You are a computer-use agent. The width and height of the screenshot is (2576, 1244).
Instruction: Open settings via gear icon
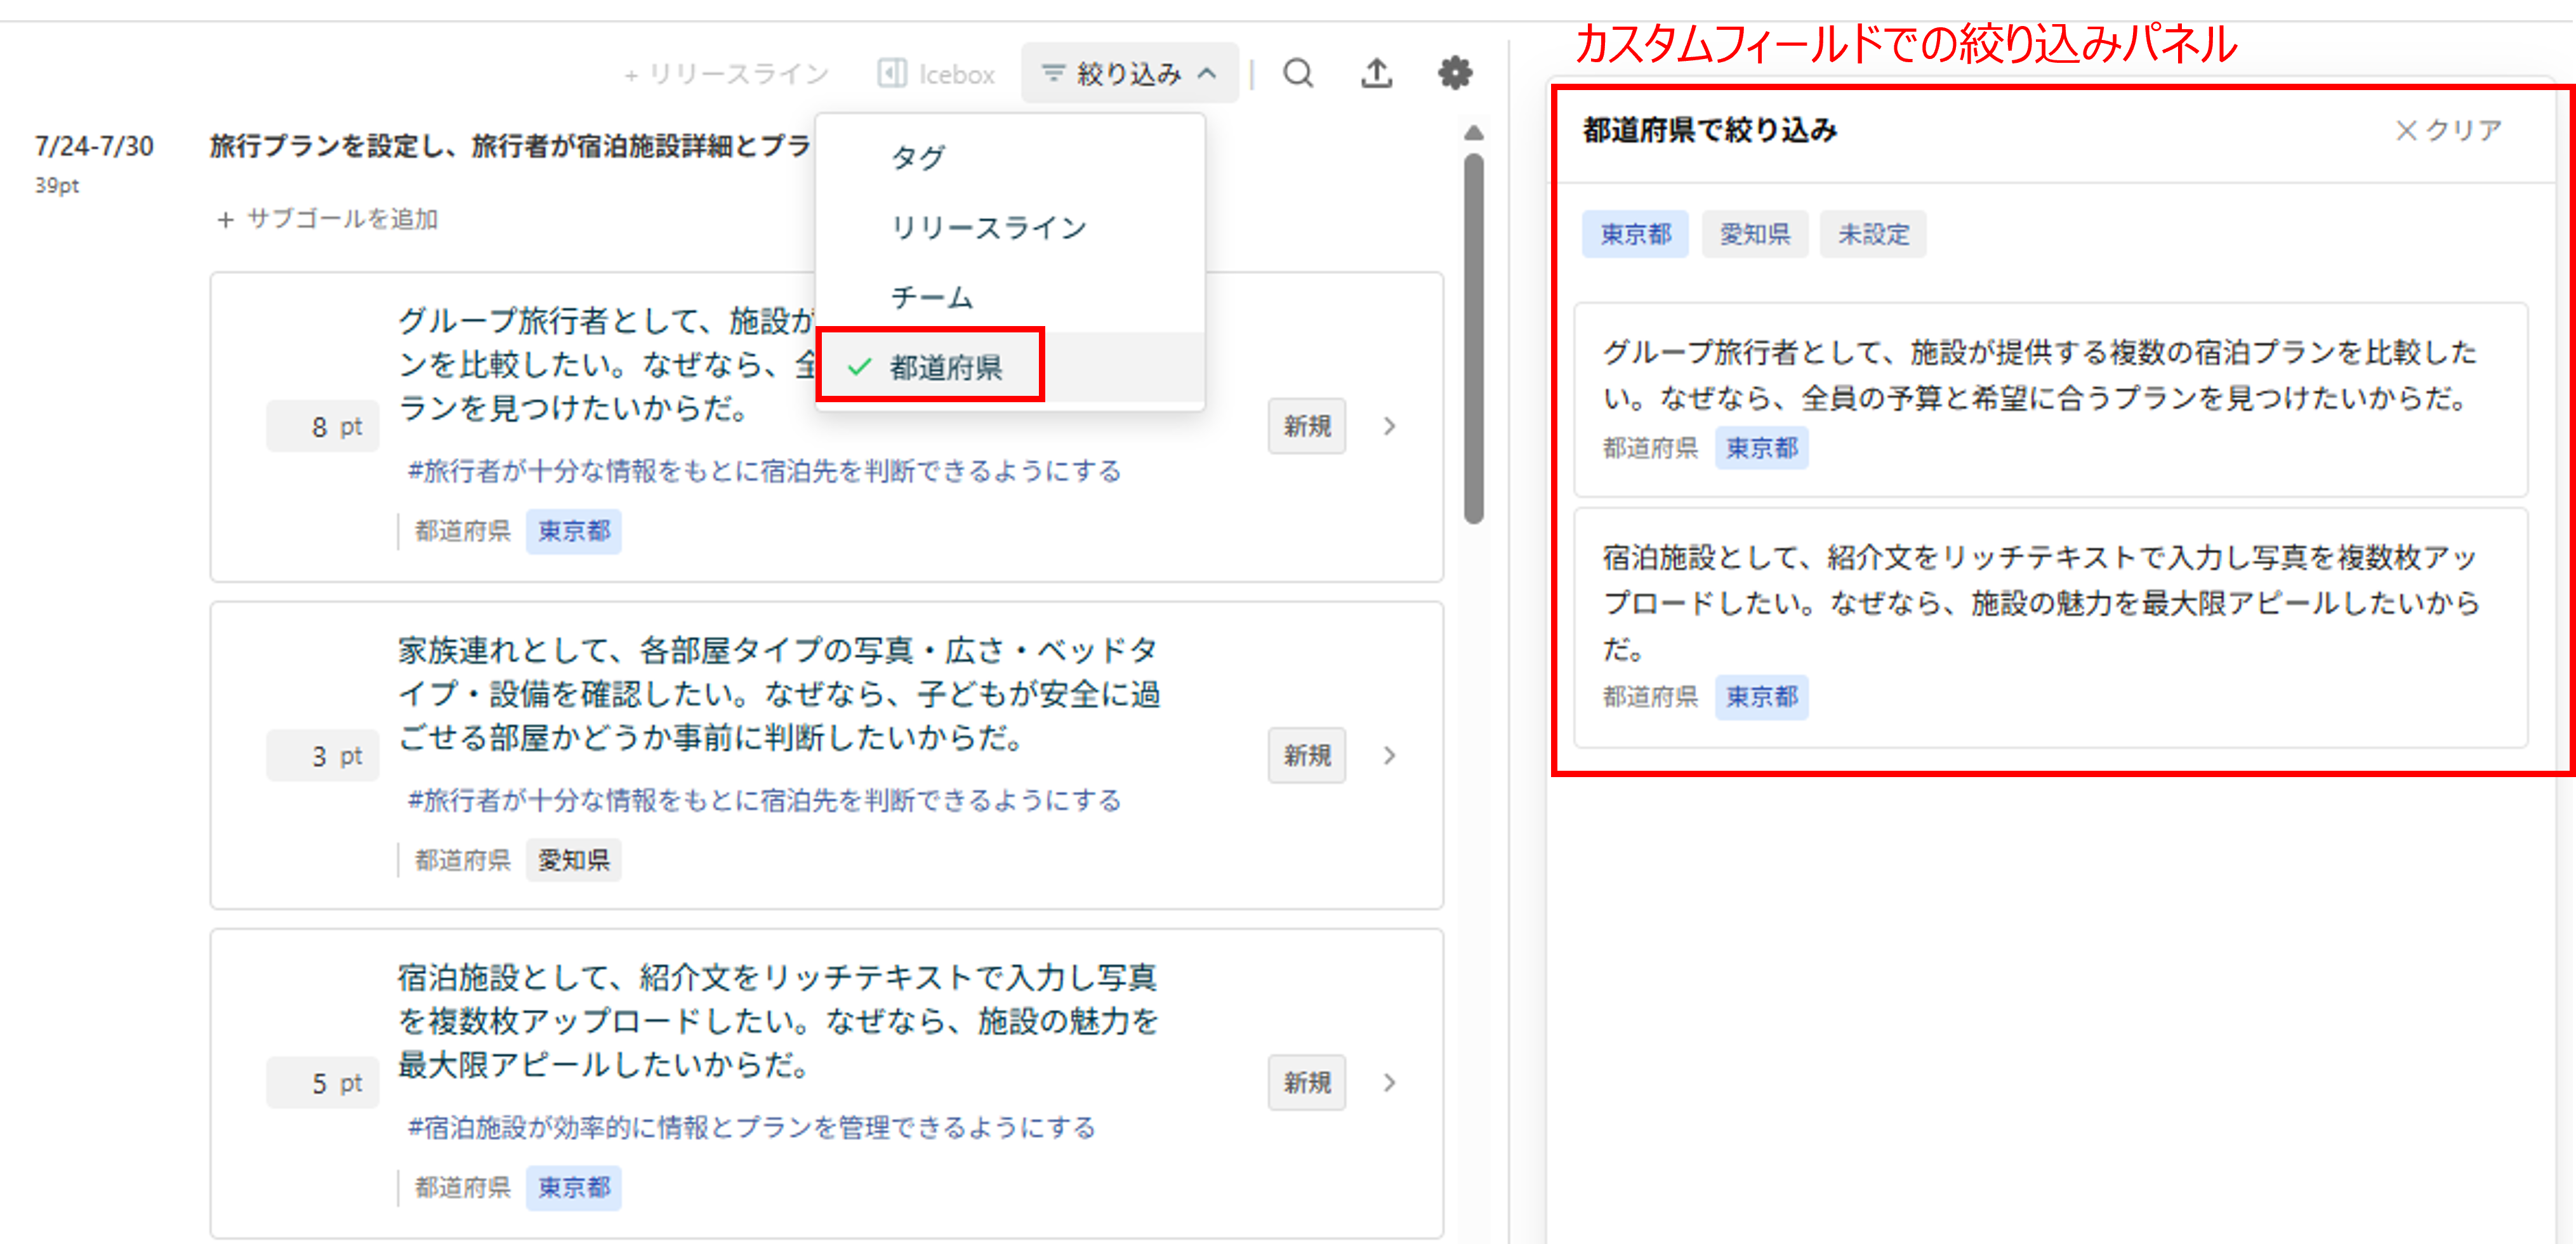pyautogui.click(x=1454, y=73)
